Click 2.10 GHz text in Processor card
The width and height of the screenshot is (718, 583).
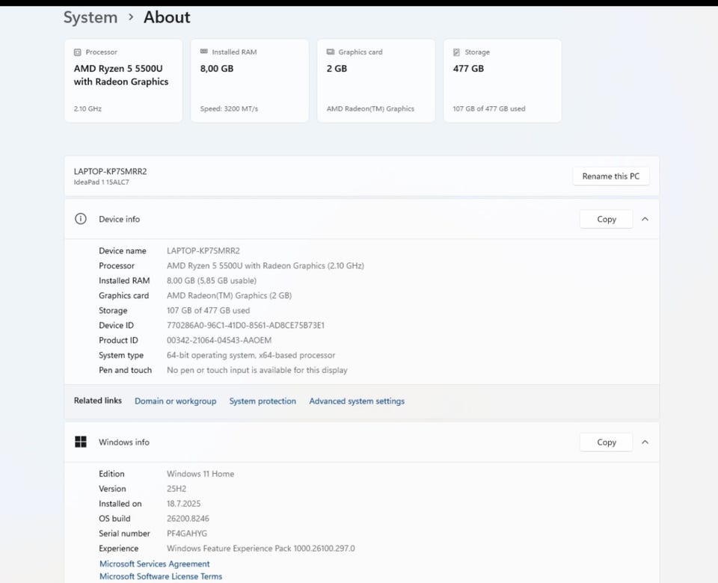88,109
